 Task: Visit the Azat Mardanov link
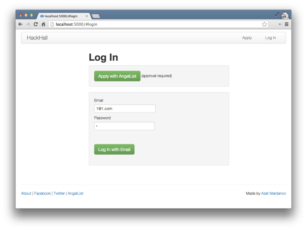[x=274, y=194]
